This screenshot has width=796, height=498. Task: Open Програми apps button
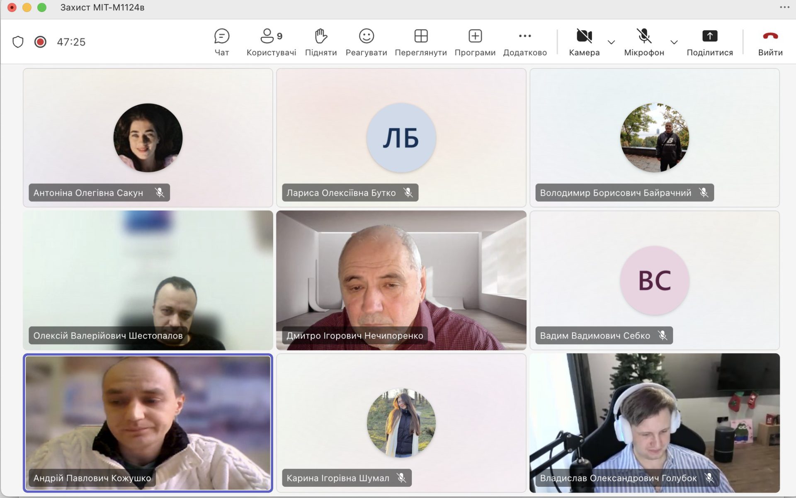coord(475,36)
